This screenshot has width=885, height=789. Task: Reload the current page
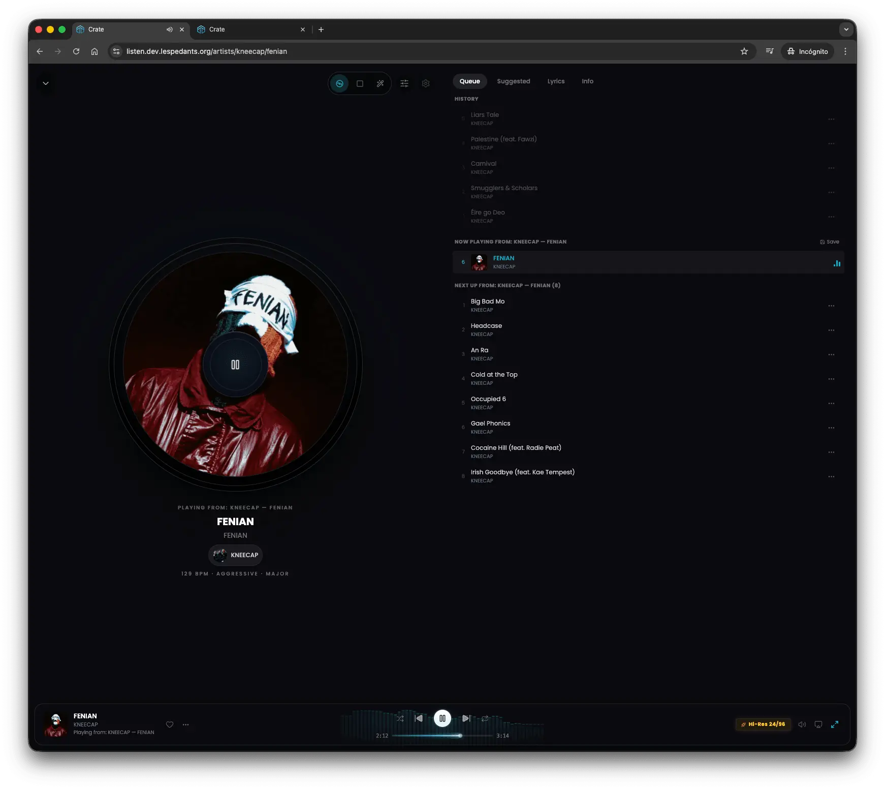point(76,51)
